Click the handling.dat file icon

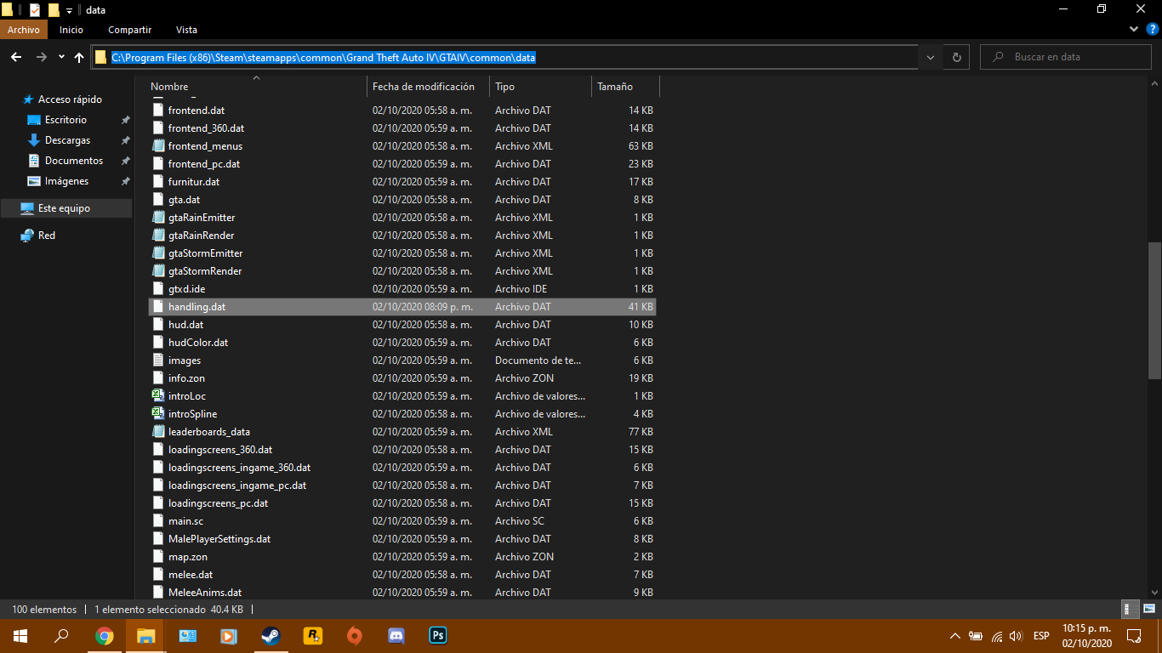click(158, 307)
